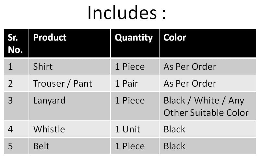Click the "Color" column header
This screenshot has width=261, height=160.
(175, 38)
